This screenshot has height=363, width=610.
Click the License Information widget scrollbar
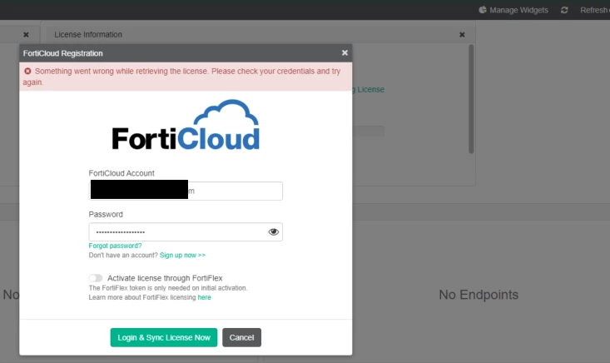pyautogui.click(x=471, y=99)
